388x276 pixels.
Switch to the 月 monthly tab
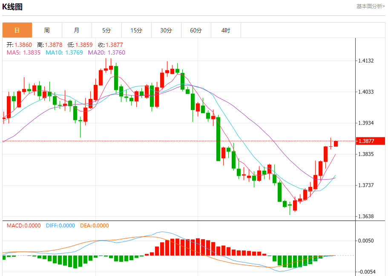pyautogui.click(x=77, y=30)
